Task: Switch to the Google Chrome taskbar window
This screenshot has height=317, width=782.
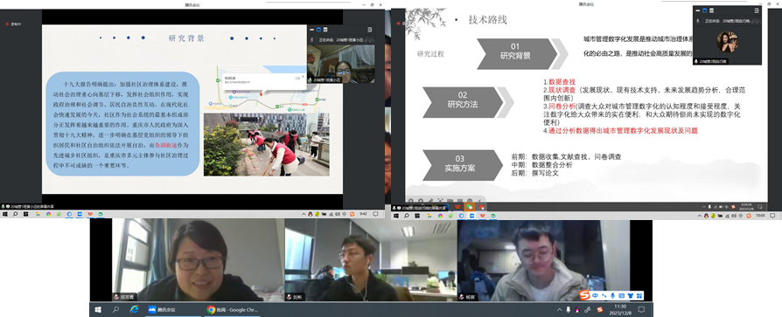Action: [x=232, y=309]
